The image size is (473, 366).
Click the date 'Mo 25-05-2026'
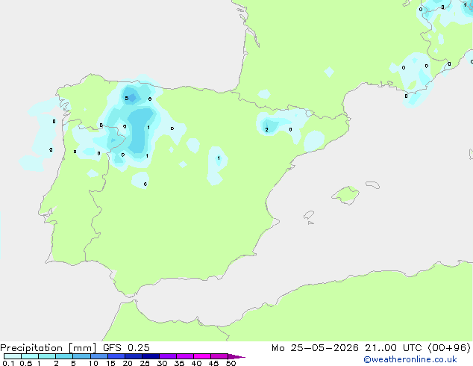[316, 348]
